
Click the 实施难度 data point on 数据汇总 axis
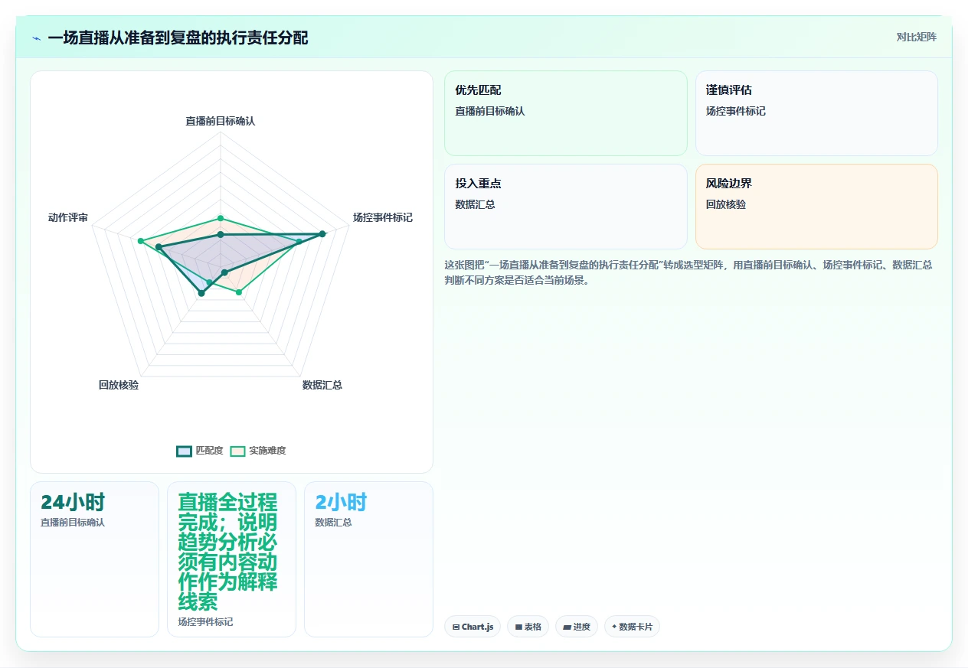(x=239, y=292)
